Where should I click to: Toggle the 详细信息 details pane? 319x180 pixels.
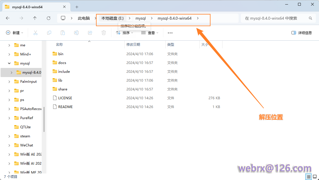coord(301,33)
